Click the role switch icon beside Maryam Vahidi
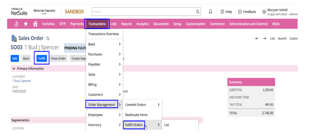Screen dimensions: 312x137 [264, 12]
